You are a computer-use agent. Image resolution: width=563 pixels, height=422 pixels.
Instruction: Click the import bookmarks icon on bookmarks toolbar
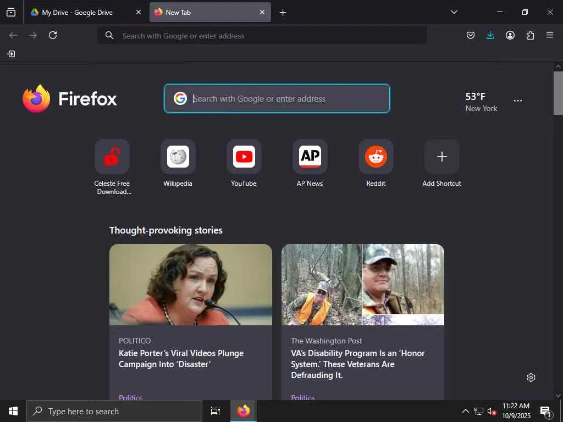click(x=11, y=54)
